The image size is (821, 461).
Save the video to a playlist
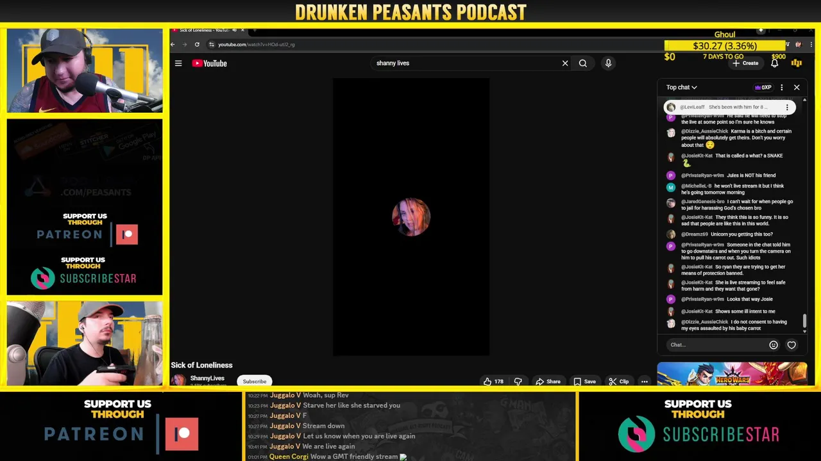click(584, 382)
